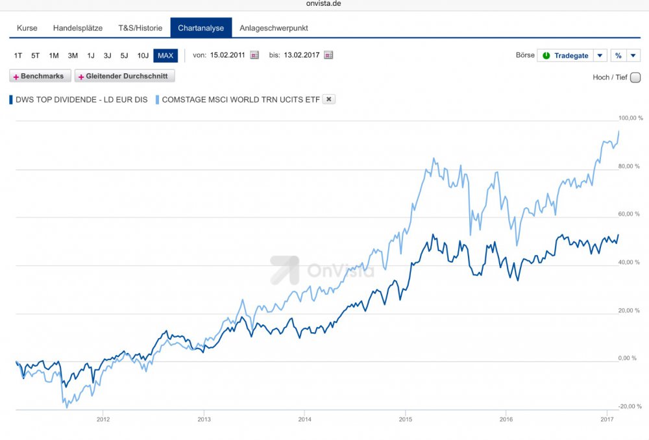Switch the time range to 5T

[36, 56]
